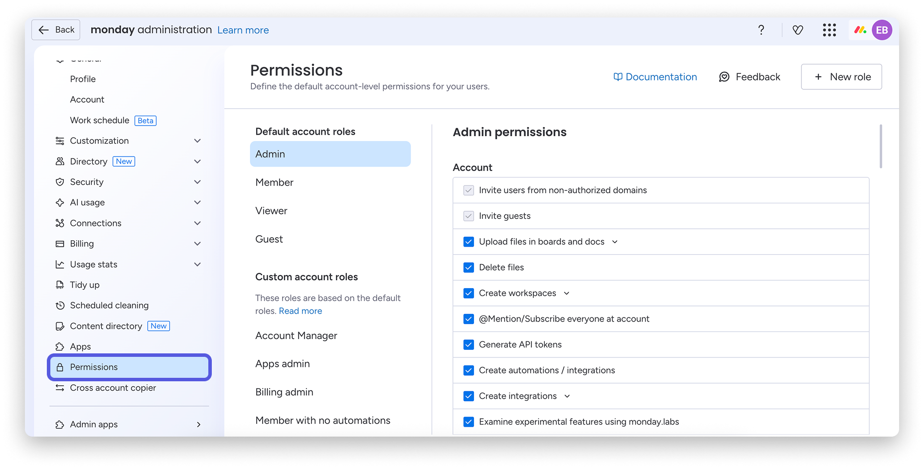Go back using the Back button
Viewport: 924px width, 469px height.
pos(56,30)
